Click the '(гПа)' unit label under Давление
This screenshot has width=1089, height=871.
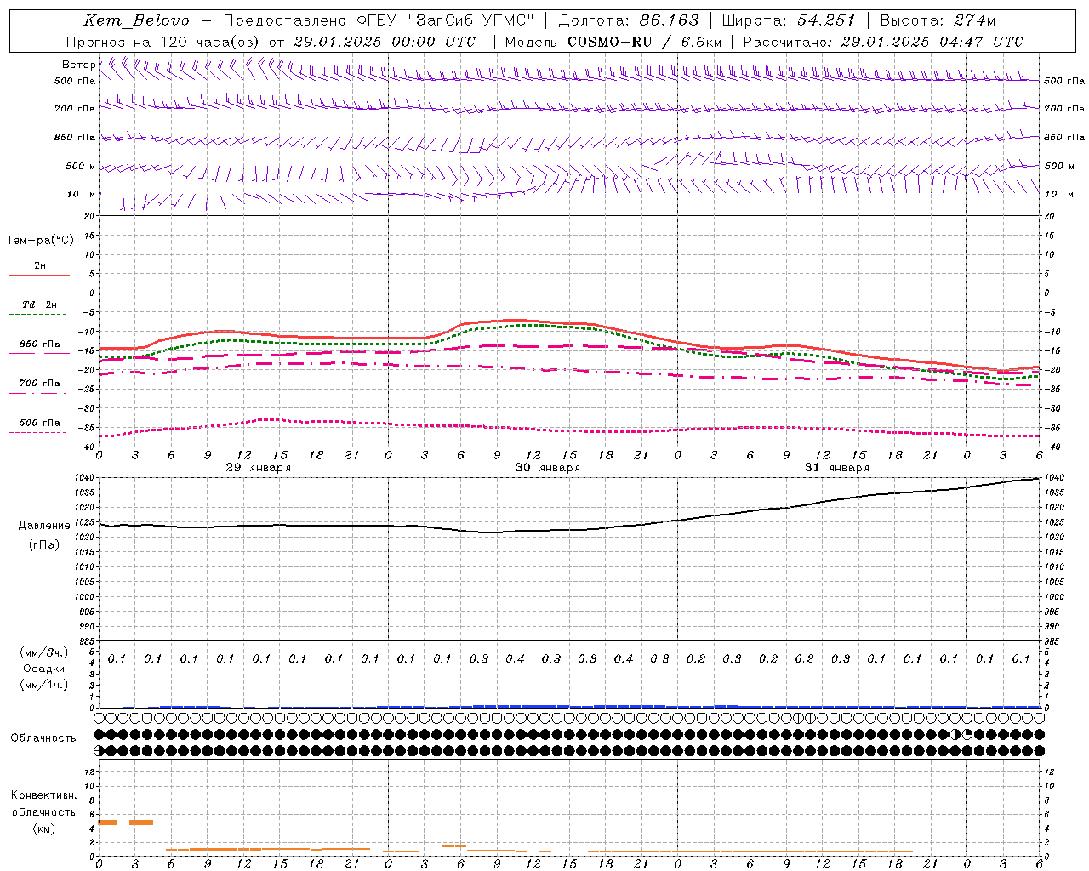pyautogui.click(x=44, y=544)
